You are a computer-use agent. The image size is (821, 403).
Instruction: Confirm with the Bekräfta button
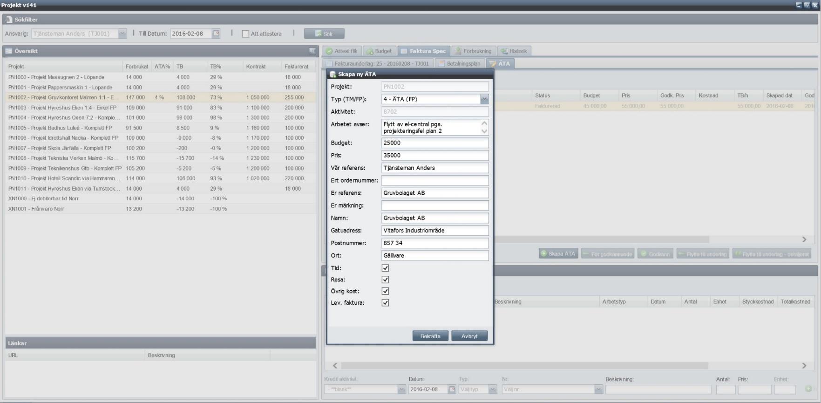tap(430, 336)
